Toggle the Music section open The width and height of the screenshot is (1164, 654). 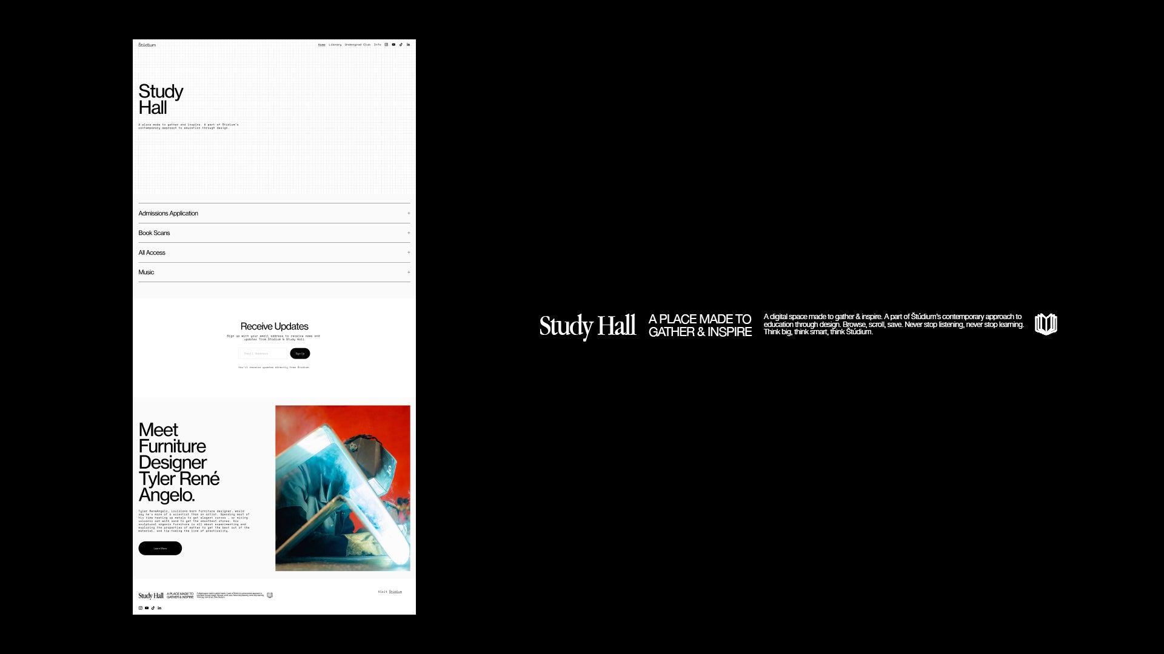(408, 272)
